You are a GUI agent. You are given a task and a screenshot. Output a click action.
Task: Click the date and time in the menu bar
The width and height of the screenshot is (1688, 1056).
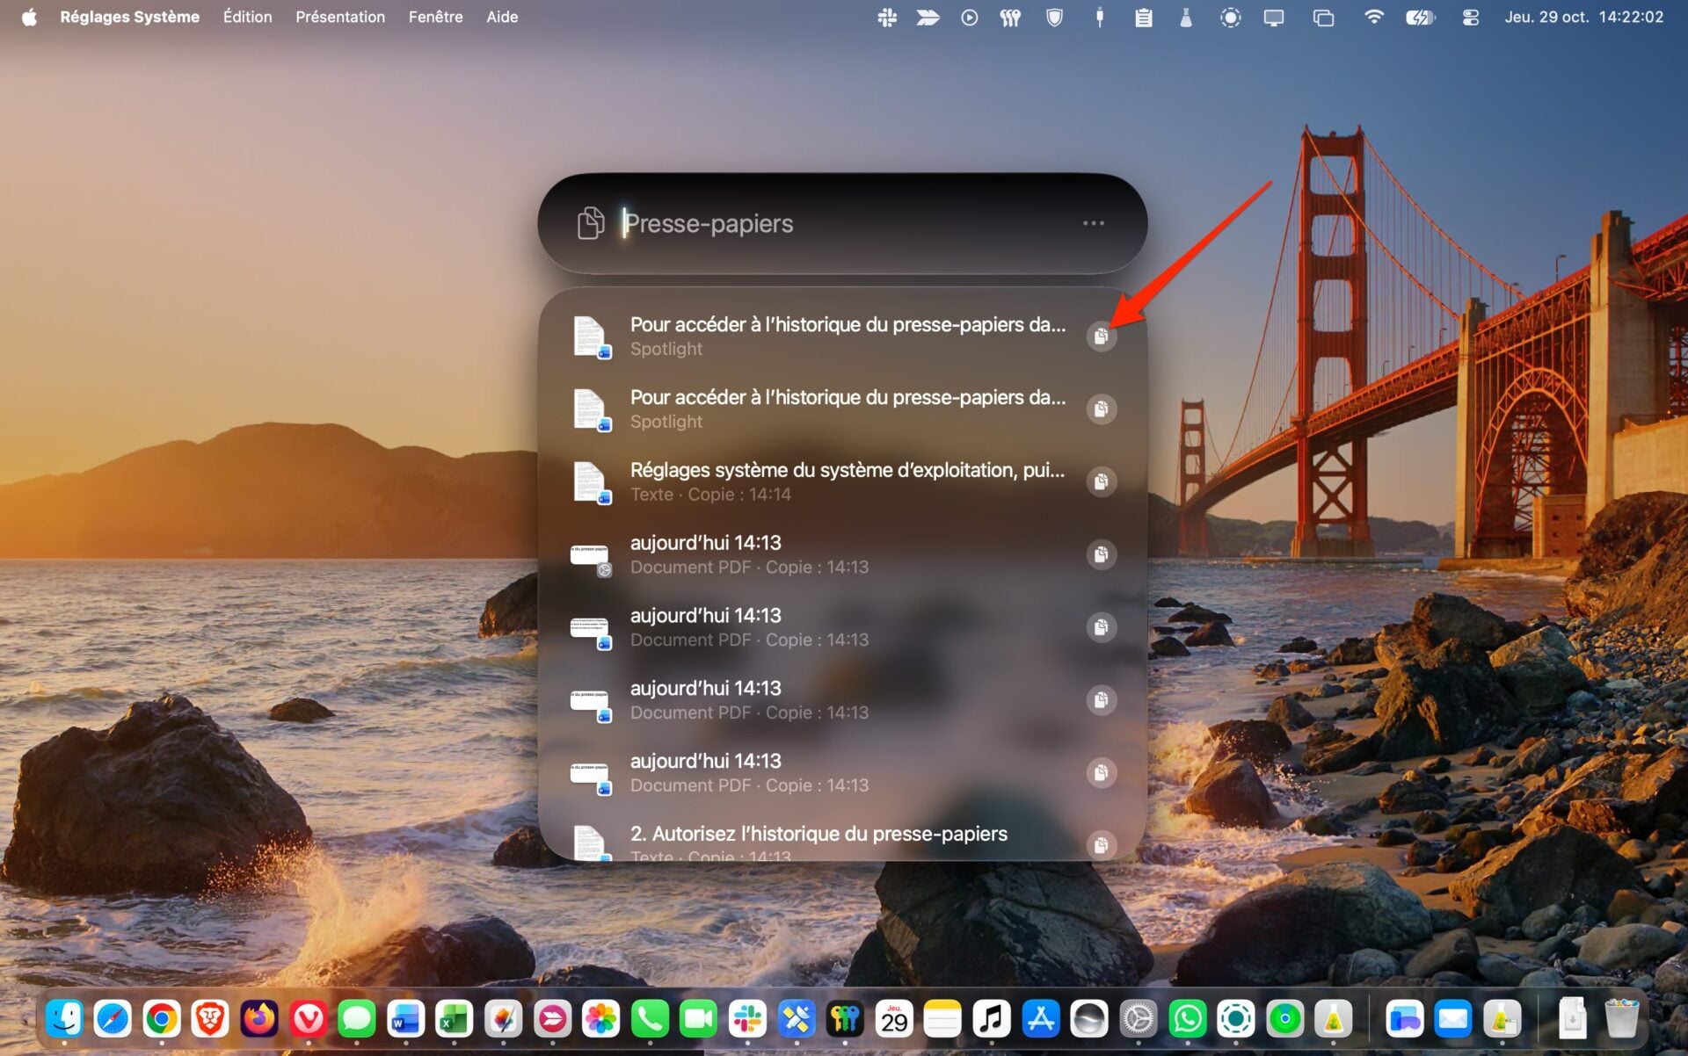[1583, 17]
